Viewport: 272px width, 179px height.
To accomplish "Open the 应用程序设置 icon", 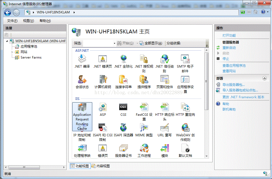I will point(185,79).
